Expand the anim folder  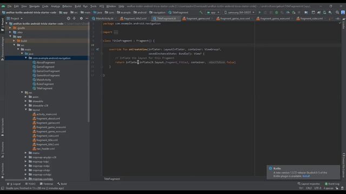tap(26, 97)
